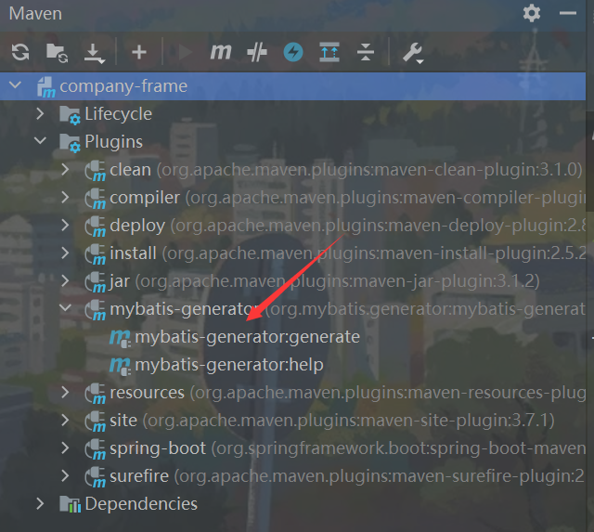Select the spring-boot plugin entry
Screen dimensions: 594x532
(347, 448)
